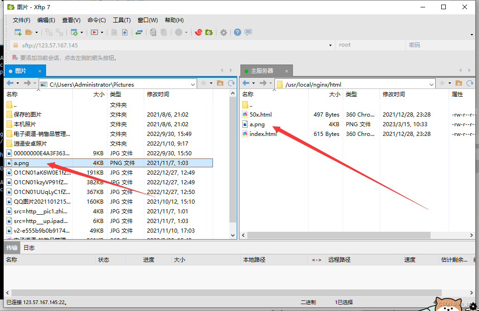Click the gray circle toolbar icon
Screen dimensions: 479x311
tap(179, 32)
